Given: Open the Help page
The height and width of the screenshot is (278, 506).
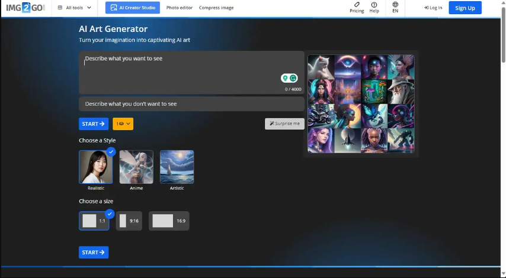Looking at the screenshot, I should pos(374,8).
